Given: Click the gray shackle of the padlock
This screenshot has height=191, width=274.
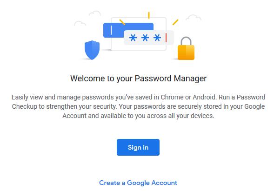Looking at the screenshot, I should pos(186,41).
